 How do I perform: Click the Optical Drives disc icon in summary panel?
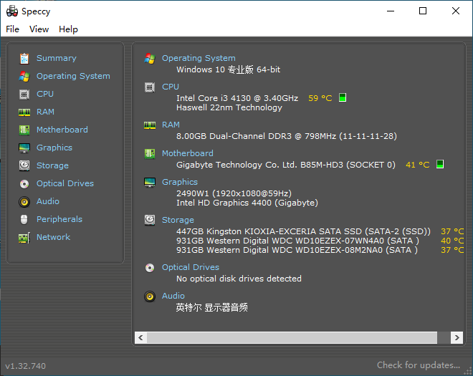[x=150, y=267]
